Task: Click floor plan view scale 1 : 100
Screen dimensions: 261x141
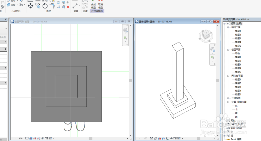Action: pos(18,138)
